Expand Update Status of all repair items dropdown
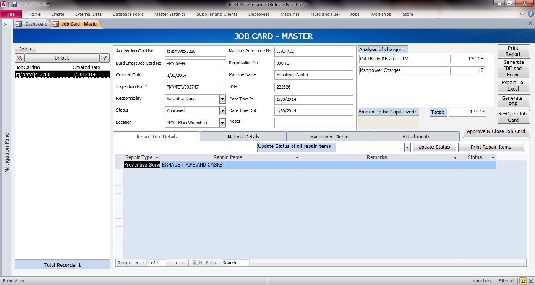The width and height of the screenshot is (535, 285). click(x=407, y=147)
